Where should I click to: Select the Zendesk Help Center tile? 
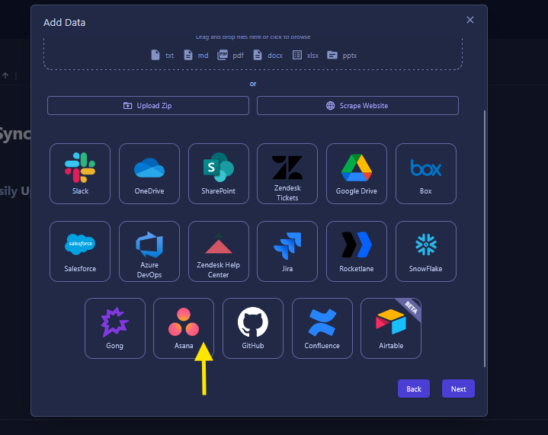coord(219,251)
